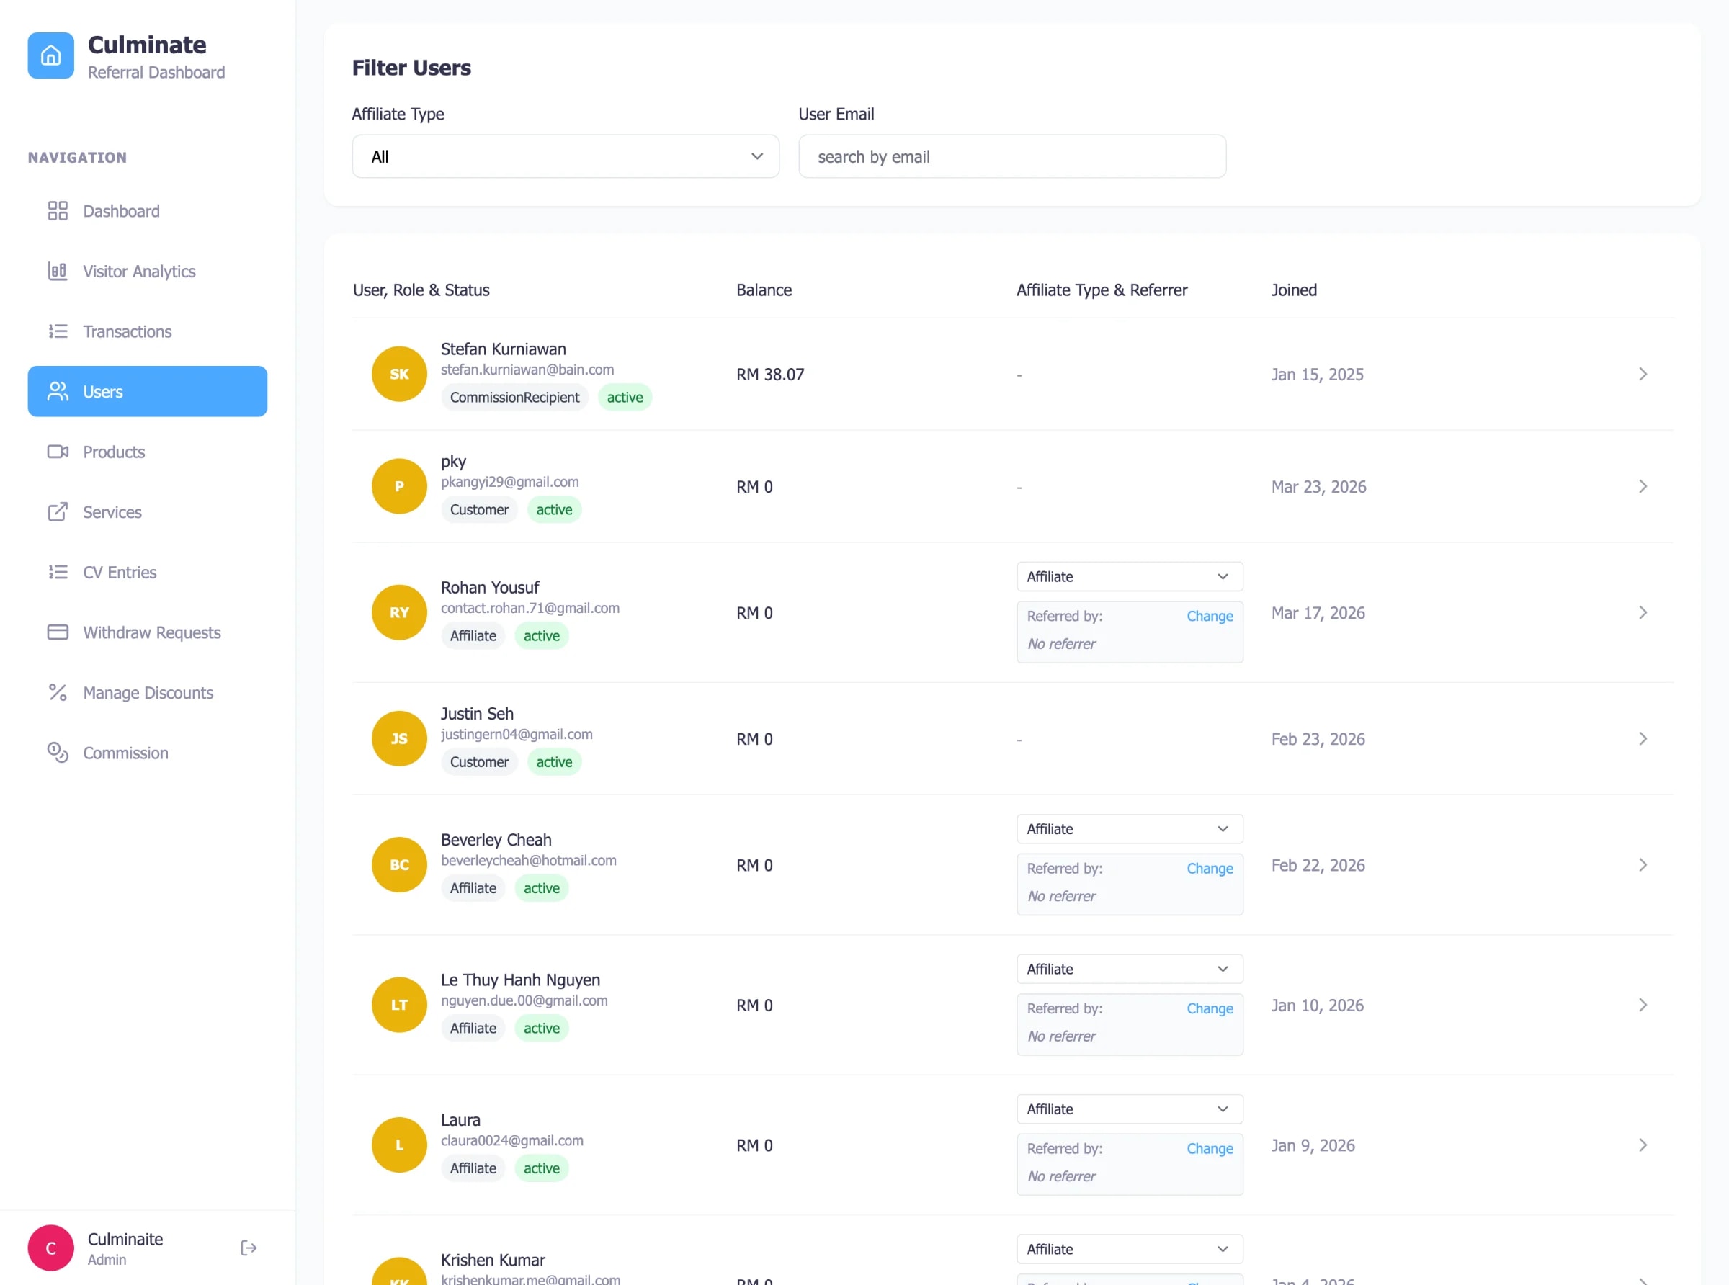Click Laura's L avatar
1729x1285 pixels.
(x=399, y=1145)
